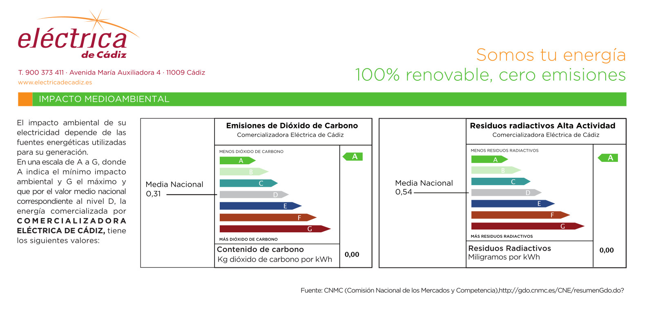Click the light green B bar in carbon chart
This screenshot has width=649, height=309.
[x=244, y=172]
